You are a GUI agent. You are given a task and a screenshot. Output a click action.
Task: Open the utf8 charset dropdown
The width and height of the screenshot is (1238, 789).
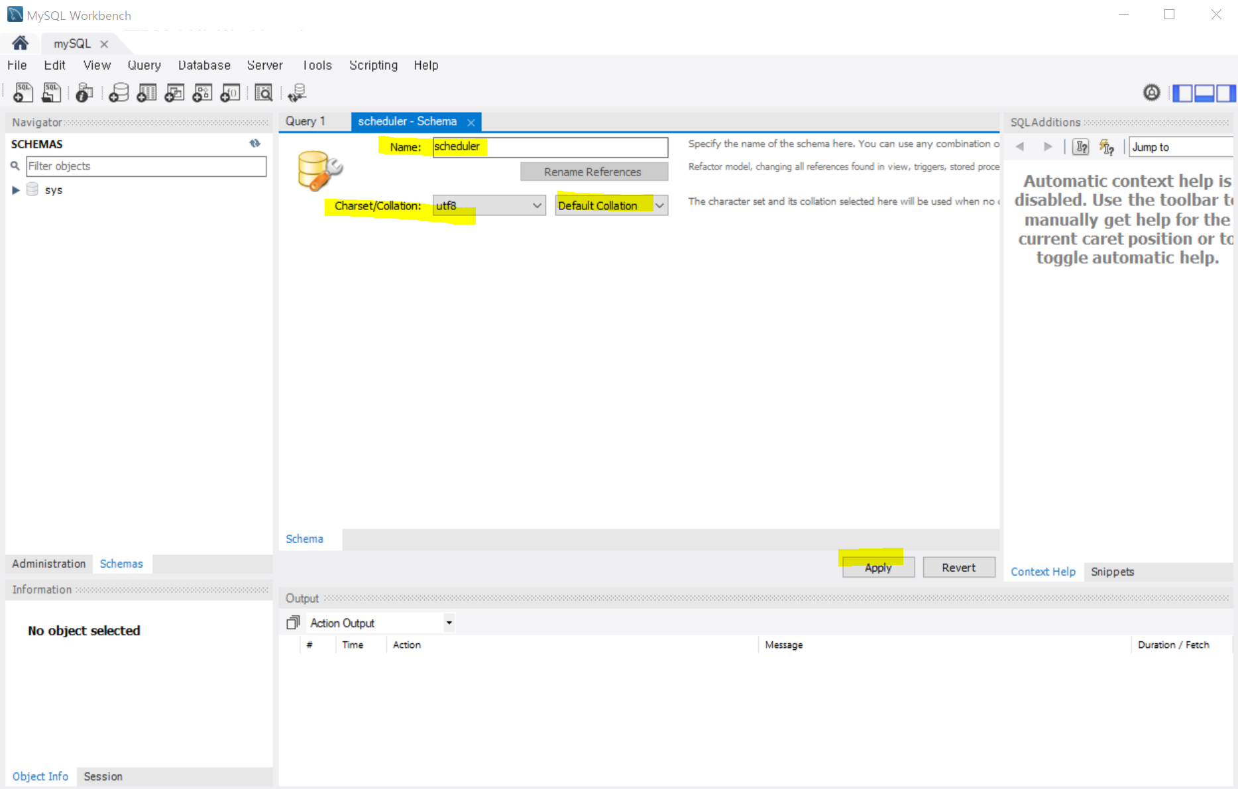489,205
